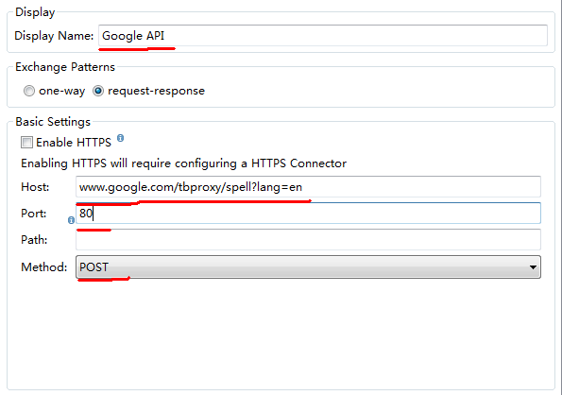Viewport: 562px width, 395px height.
Task: Click the one-way label text
Action: coord(61,91)
